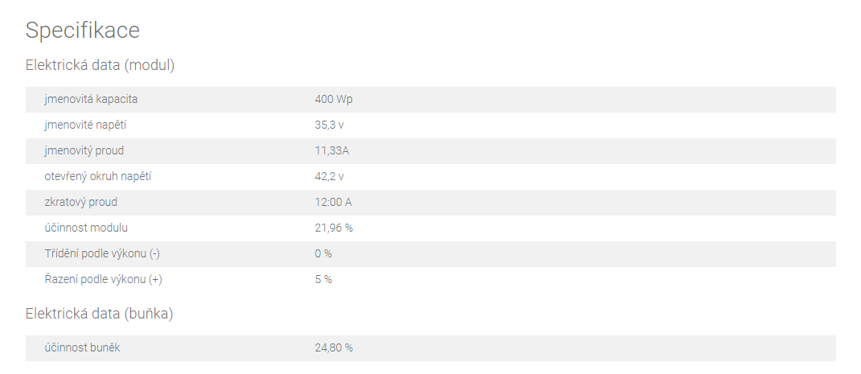Click the jmenovitý proud label

coord(84,151)
